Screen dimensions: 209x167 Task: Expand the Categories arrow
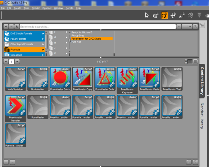tap(43, 55)
